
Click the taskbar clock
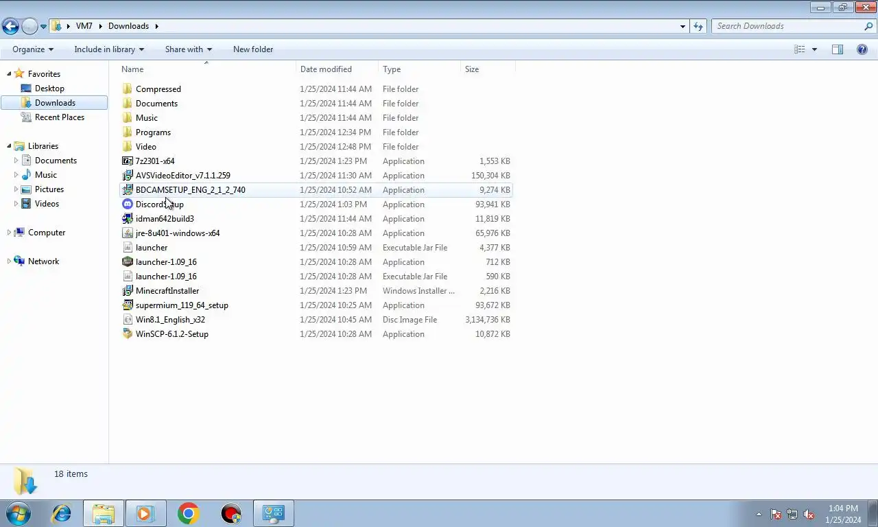pos(843,514)
